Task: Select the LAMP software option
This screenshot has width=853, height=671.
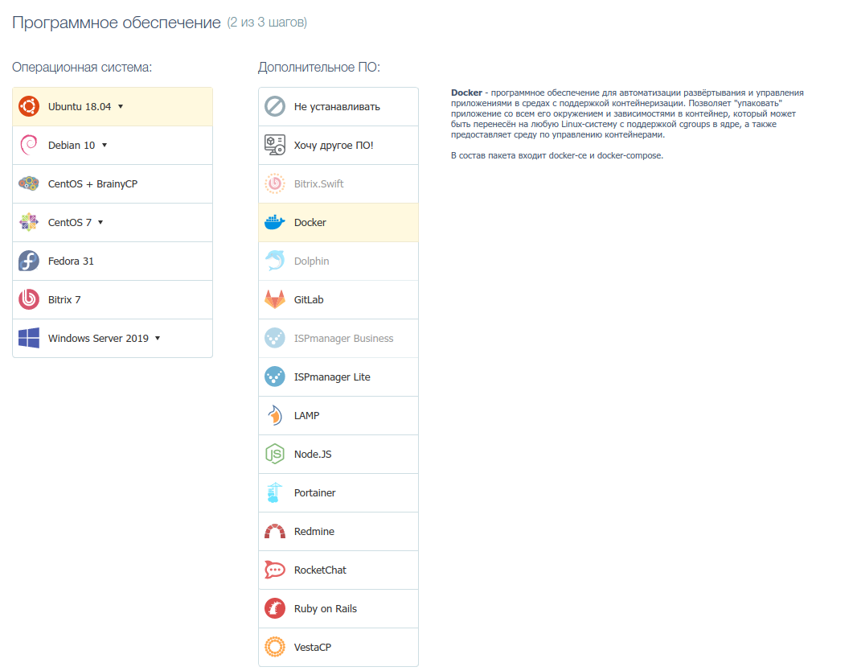Action: coord(338,415)
